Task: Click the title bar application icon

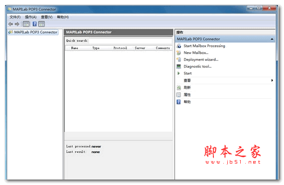Action: coord(9,9)
